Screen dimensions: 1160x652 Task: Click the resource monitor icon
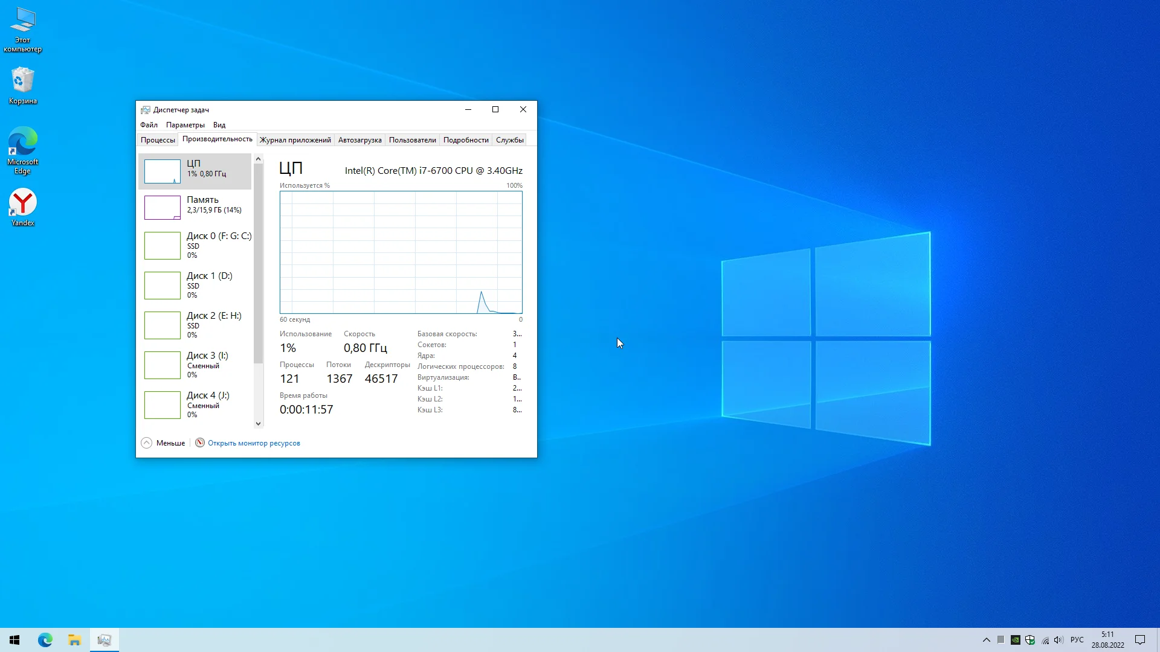tap(200, 443)
